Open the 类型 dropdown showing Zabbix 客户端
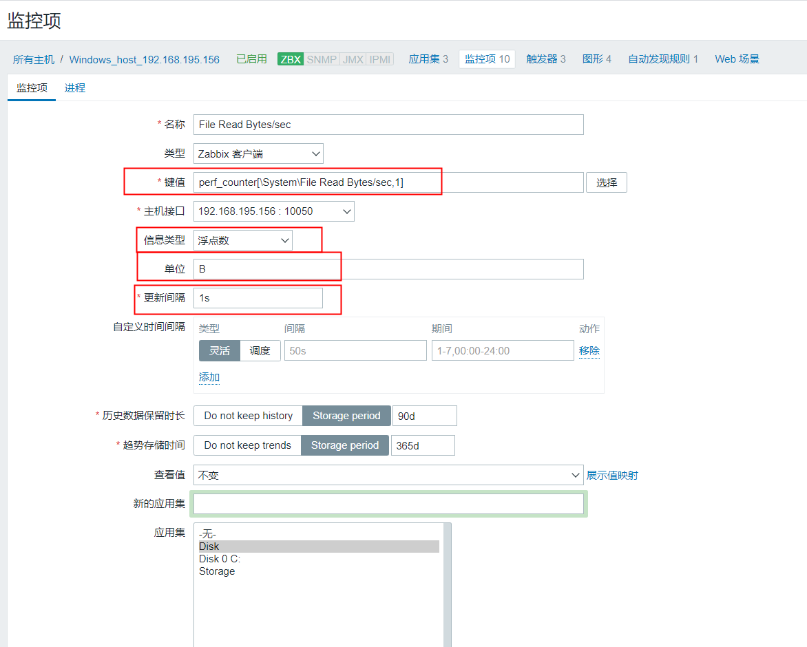This screenshot has width=807, height=647. pyautogui.click(x=258, y=153)
